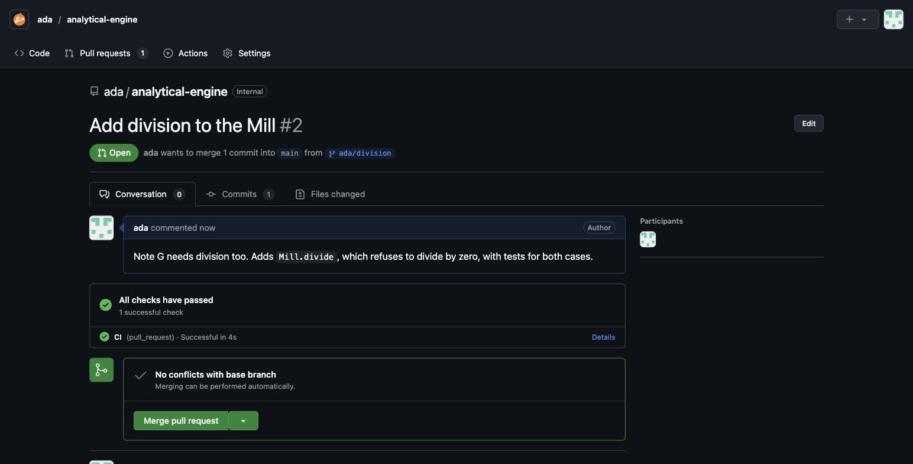Image resolution: width=913 pixels, height=464 pixels.
Task: Click the repository icon beside ada/analytical-engine title
Action: [x=94, y=92]
